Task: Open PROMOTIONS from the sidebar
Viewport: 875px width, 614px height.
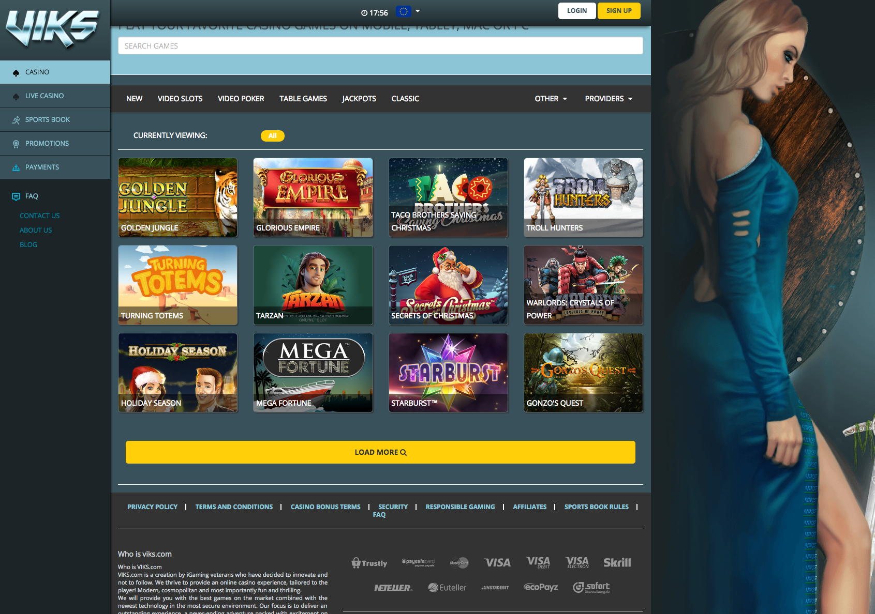Action: click(x=55, y=144)
